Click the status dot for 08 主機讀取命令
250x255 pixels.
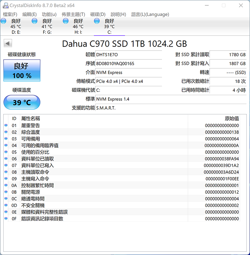[6, 172]
